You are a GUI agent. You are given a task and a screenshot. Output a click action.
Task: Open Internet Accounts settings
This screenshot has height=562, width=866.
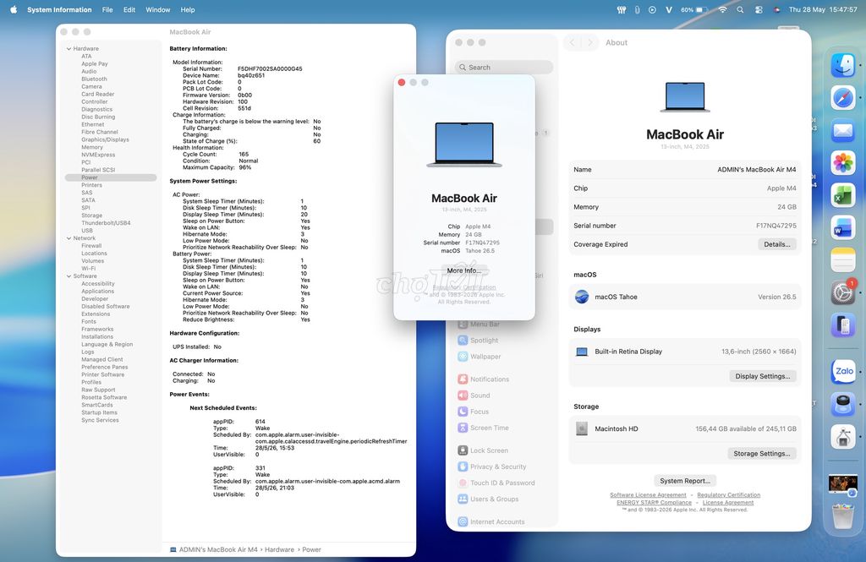[x=491, y=521]
